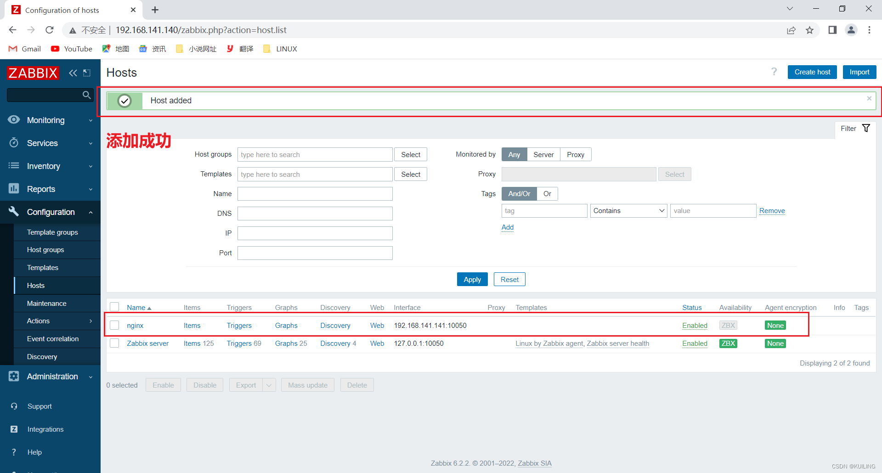Expand the Reports menu
The width and height of the screenshot is (882, 473).
[x=50, y=189]
